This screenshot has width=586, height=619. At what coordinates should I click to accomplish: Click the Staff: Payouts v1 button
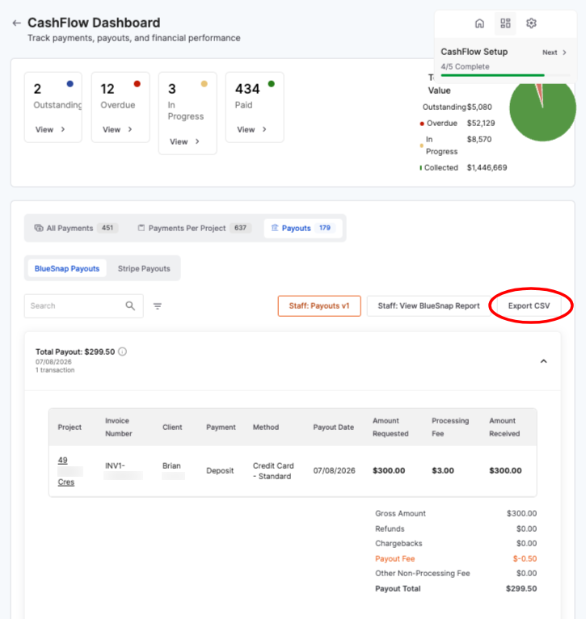[319, 306]
